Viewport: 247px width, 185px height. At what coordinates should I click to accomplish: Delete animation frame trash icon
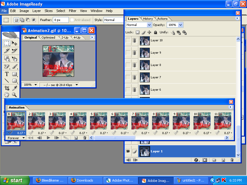click(85, 138)
